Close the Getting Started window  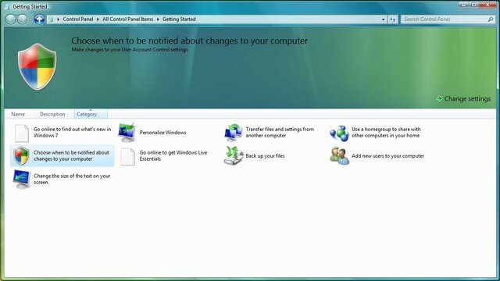pyautogui.click(x=487, y=5)
